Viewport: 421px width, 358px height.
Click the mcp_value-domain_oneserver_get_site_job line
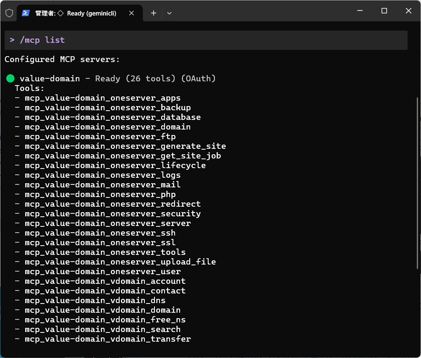click(x=123, y=156)
